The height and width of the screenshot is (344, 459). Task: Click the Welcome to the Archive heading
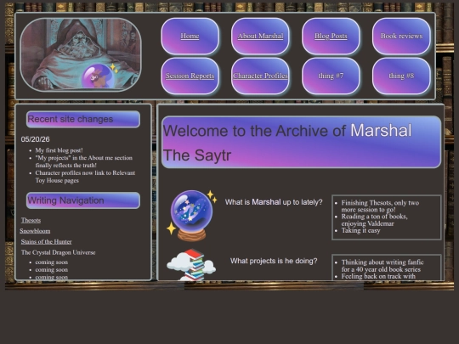pos(301,143)
